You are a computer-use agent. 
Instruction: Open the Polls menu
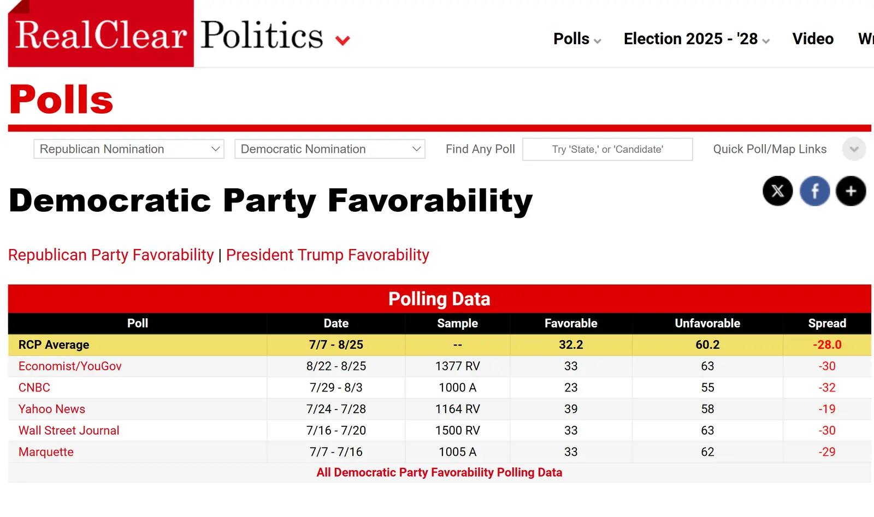pos(577,39)
